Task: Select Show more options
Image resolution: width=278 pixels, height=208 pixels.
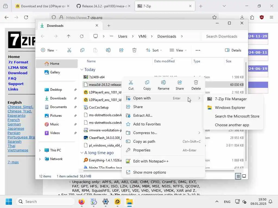Action: click(x=163, y=172)
